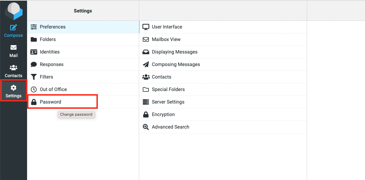The height and width of the screenshot is (180, 365).
Task: Open Advanced Search preferences
Action: [x=170, y=127]
